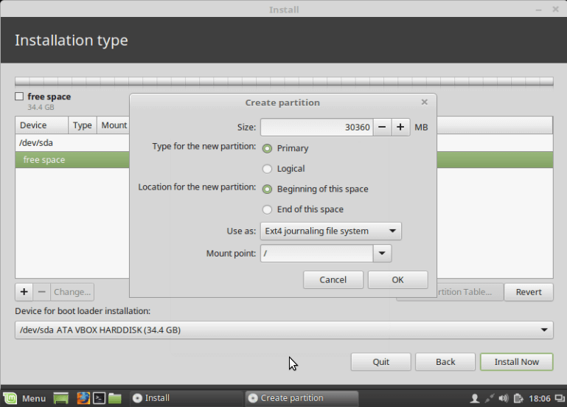The width and height of the screenshot is (567, 407).
Task: Expand the Mount point dropdown arrow
Action: 382,254
